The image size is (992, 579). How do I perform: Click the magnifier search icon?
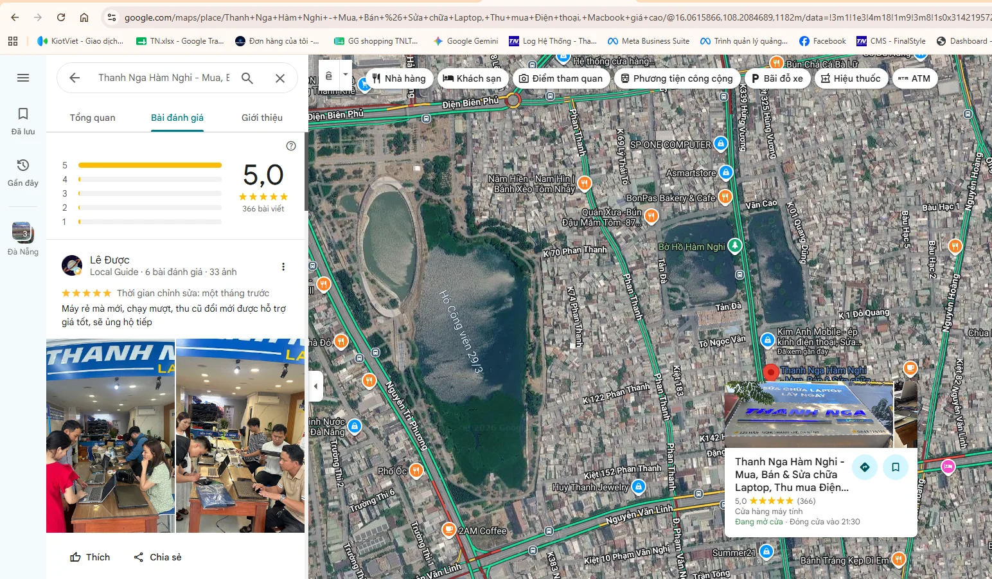pyautogui.click(x=247, y=78)
